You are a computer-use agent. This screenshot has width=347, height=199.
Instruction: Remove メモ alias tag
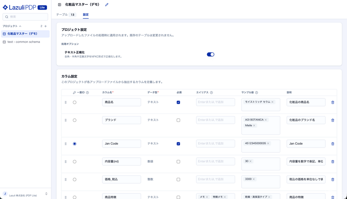tap(207, 197)
